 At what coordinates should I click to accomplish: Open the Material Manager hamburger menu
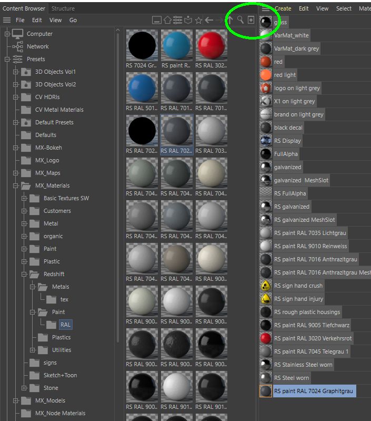266,8
